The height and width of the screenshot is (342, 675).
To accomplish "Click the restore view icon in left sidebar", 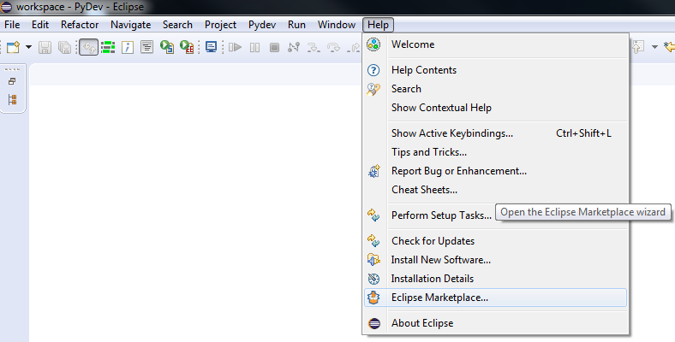I will pyautogui.click(x=12, y=81).
